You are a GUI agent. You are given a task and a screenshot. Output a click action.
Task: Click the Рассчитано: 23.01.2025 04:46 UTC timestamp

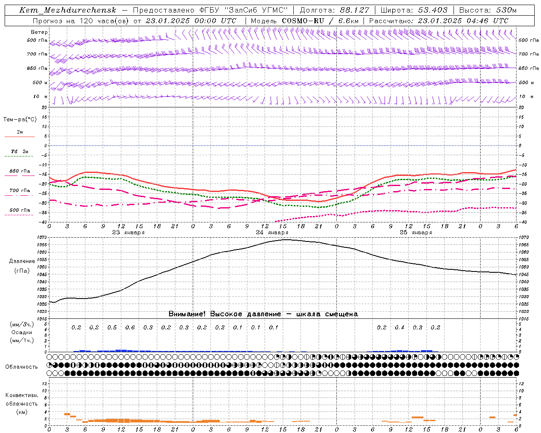[439, 21]
